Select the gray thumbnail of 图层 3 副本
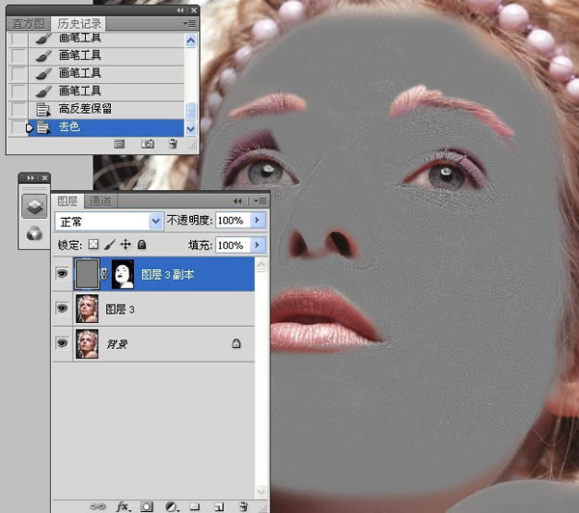 [87, 274]
